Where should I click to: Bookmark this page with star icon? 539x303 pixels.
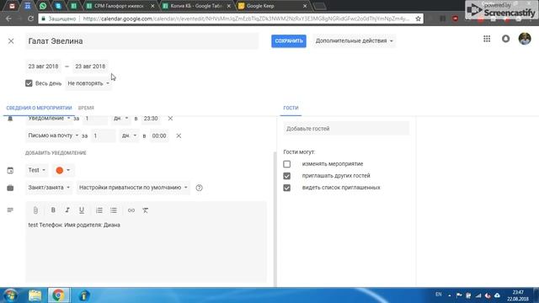(418, 19)
